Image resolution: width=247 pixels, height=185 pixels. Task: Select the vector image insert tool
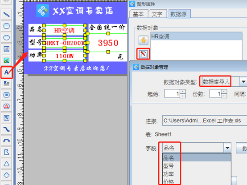click(6, 49)
